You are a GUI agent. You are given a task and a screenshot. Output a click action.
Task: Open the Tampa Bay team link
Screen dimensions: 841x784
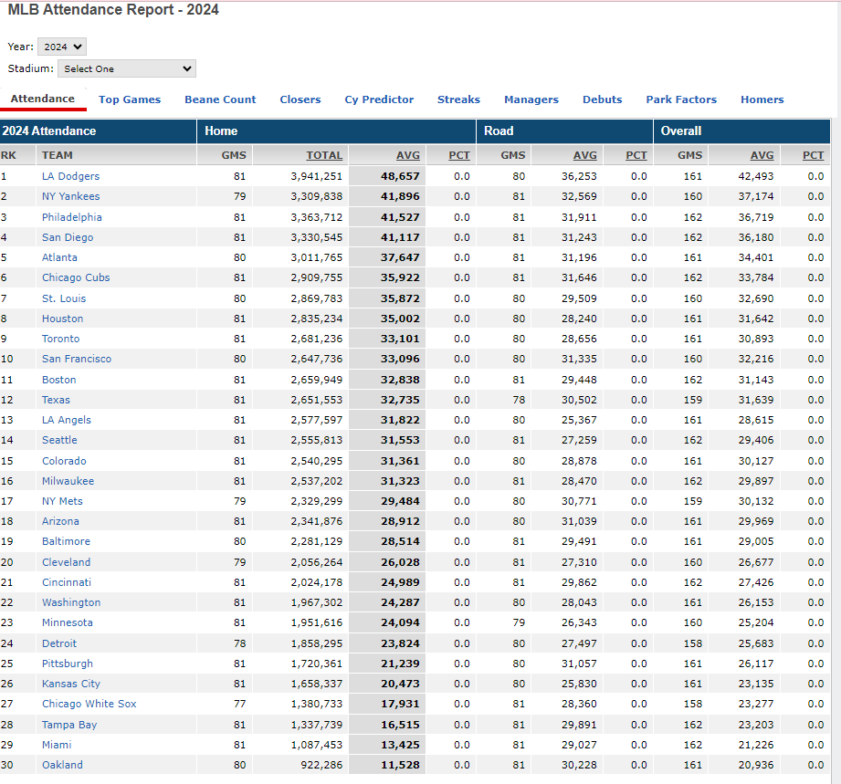69,725
